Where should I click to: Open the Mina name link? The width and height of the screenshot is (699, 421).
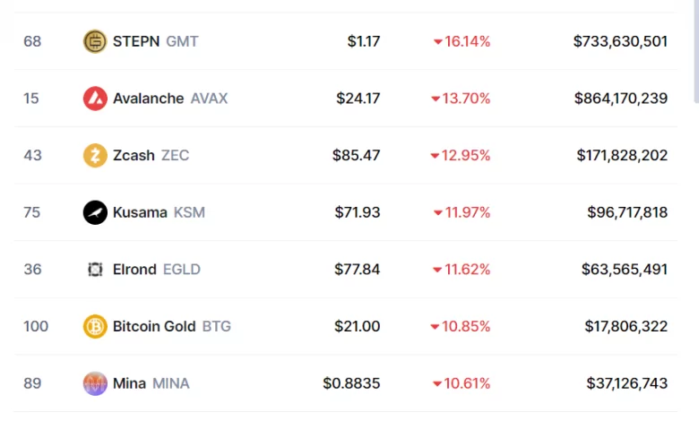pyautogui.click(x=129, y=383)
